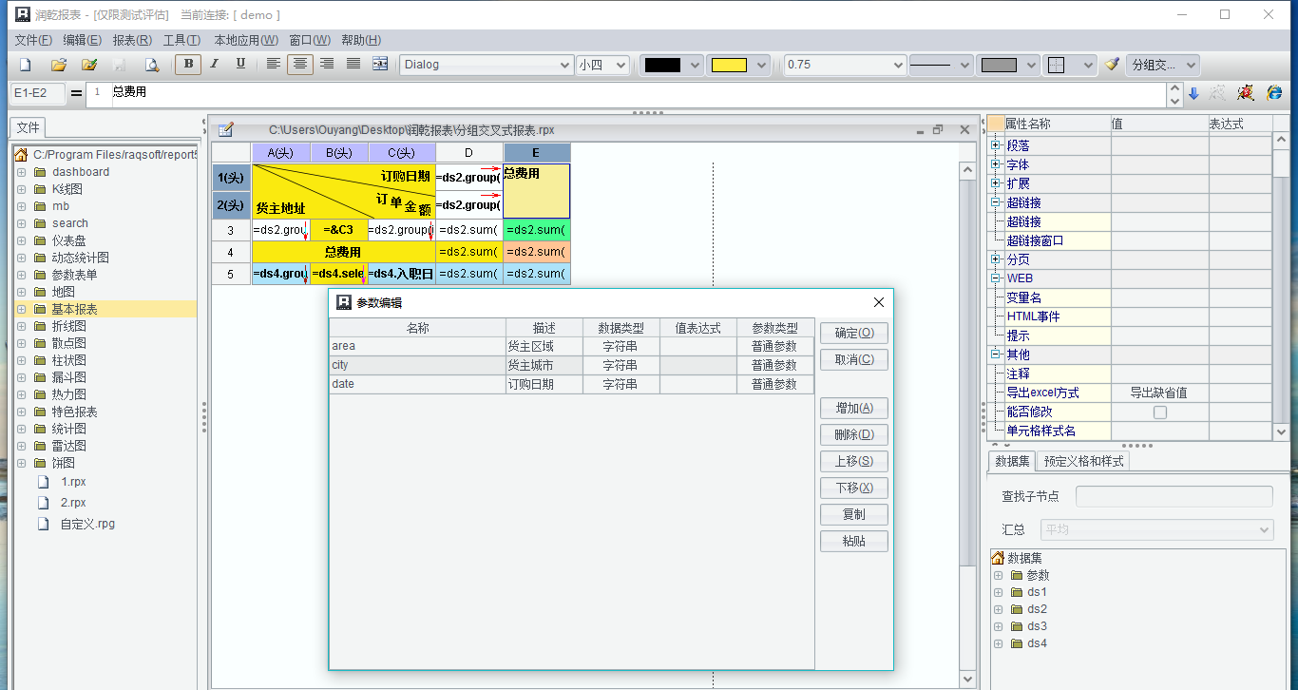
Task: Align cell text right
Action: (x=327, y=64)
